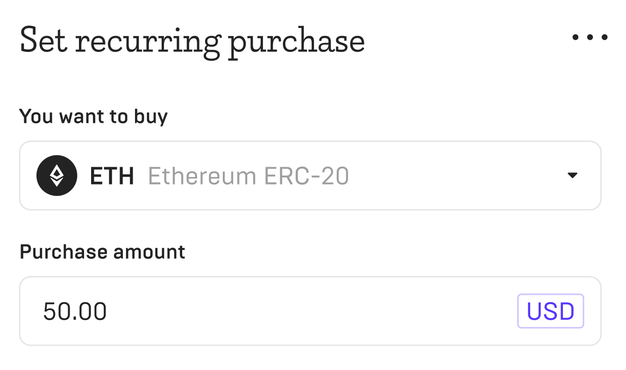Click the 'Ethereum ERC-20' placeholder text
The height and width of the screenshot is (370, 626).
pyautogui.click(x=248, y=175)
